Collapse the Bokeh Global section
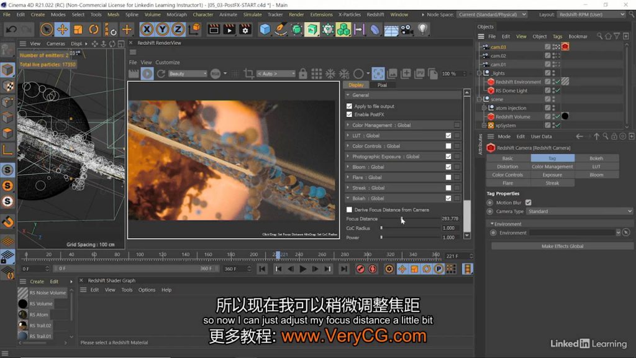636x358 pixels. point(348,198)
